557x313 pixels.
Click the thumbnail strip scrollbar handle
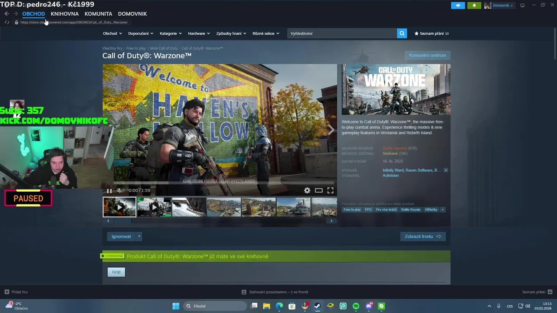122,221
